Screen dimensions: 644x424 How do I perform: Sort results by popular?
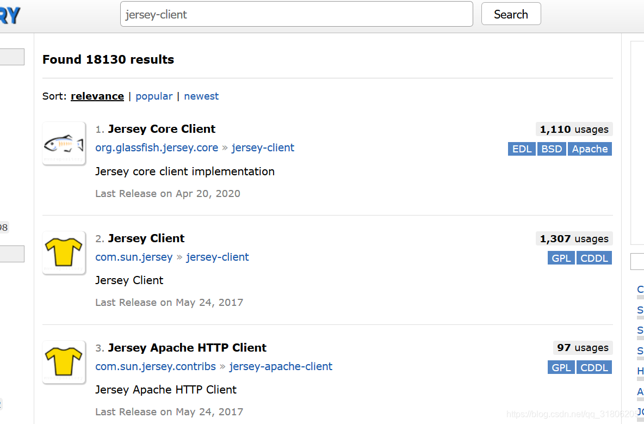154,96
